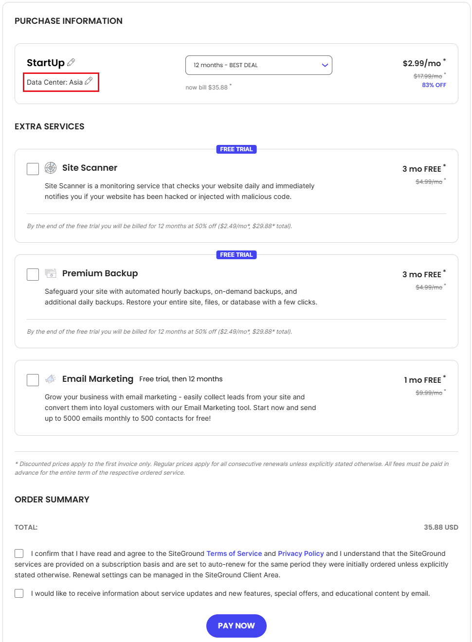
Task: Open the 12 months billing period dropdown
Action: (259, 65)
